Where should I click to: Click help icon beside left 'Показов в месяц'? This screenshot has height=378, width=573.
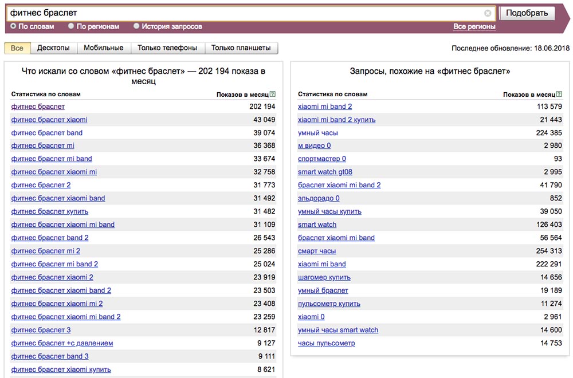(x=273, y=94)
